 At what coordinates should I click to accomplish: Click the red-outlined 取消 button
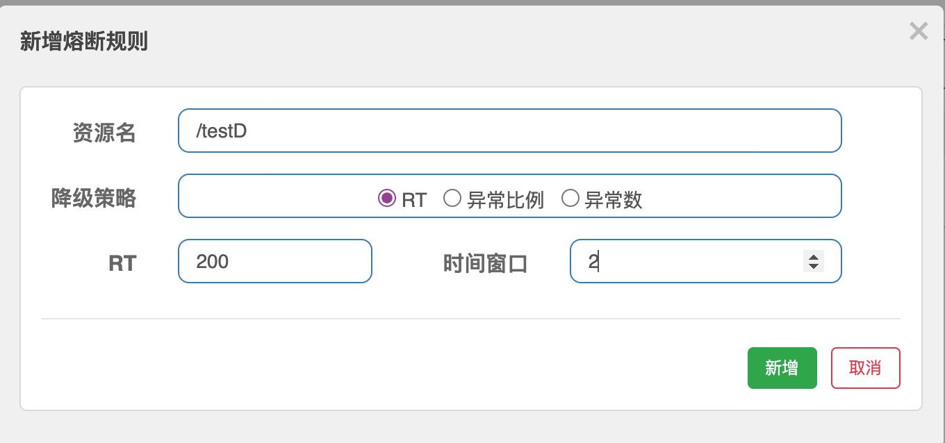pos(866,368)
